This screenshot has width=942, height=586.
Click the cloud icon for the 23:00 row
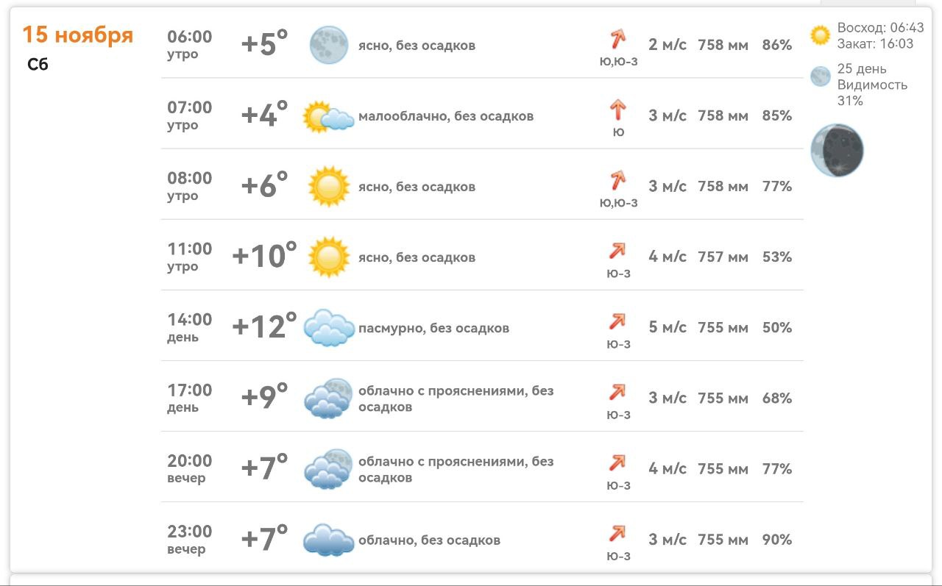[327, 539]
